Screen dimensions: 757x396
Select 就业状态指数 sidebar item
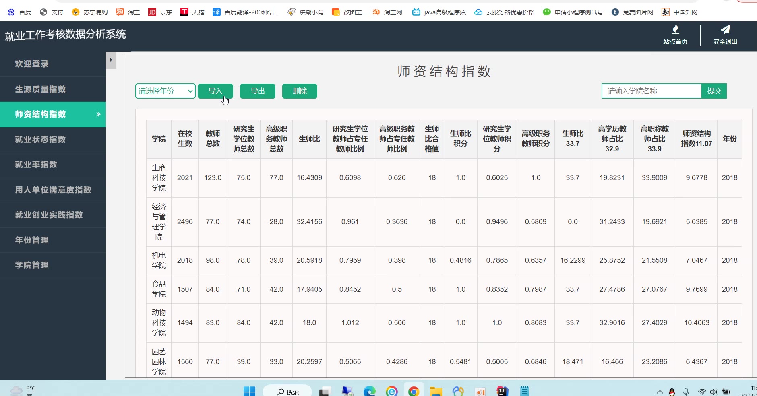(x=40, y=140)
